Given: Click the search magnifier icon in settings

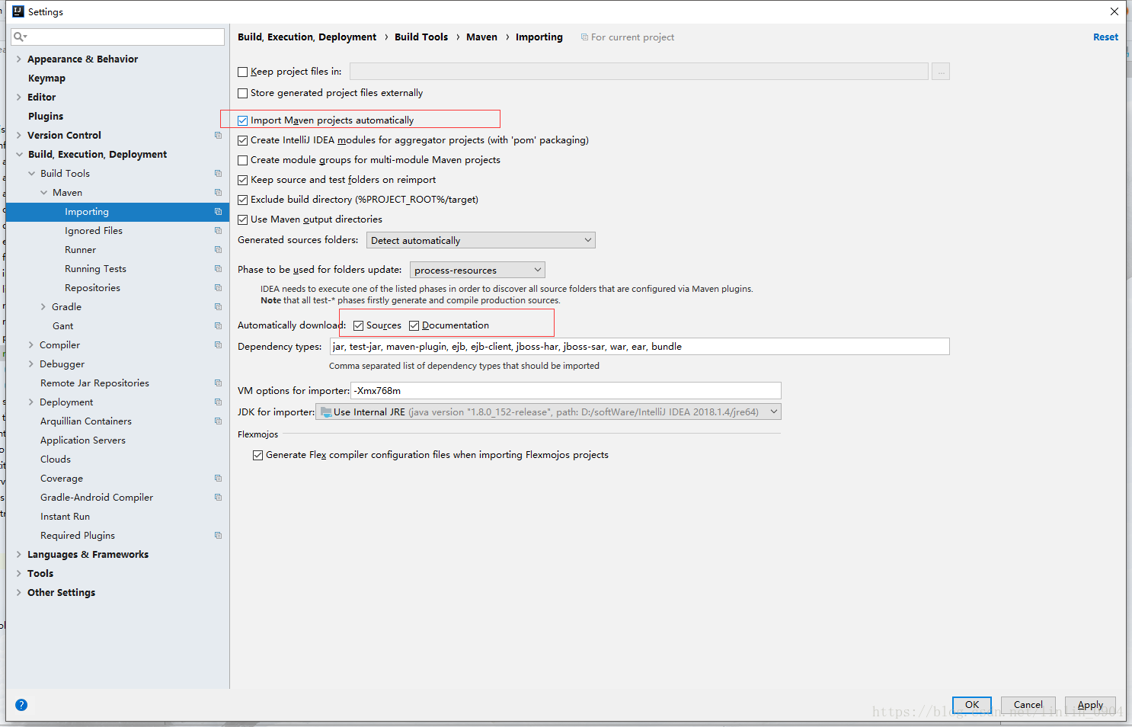Looking at the screenshot, I should click(x=19, y=37).
